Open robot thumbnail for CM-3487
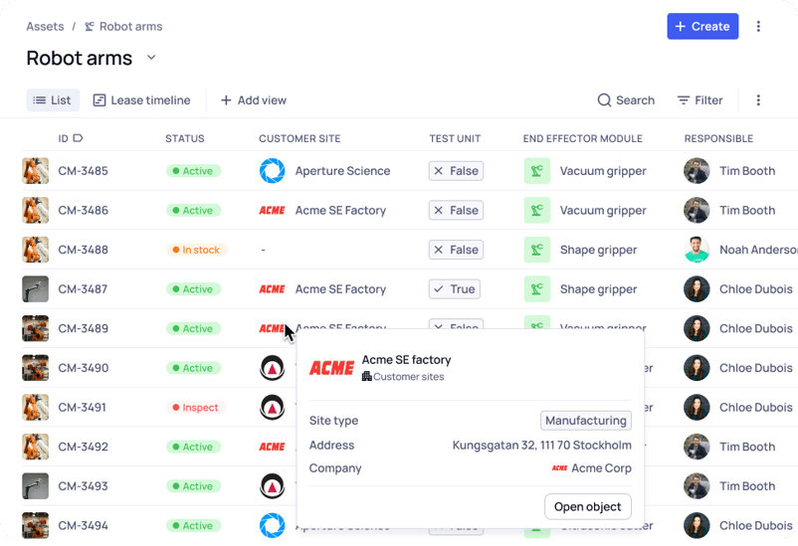This screenshot has width=798, height=546. (x=36, y=289)
